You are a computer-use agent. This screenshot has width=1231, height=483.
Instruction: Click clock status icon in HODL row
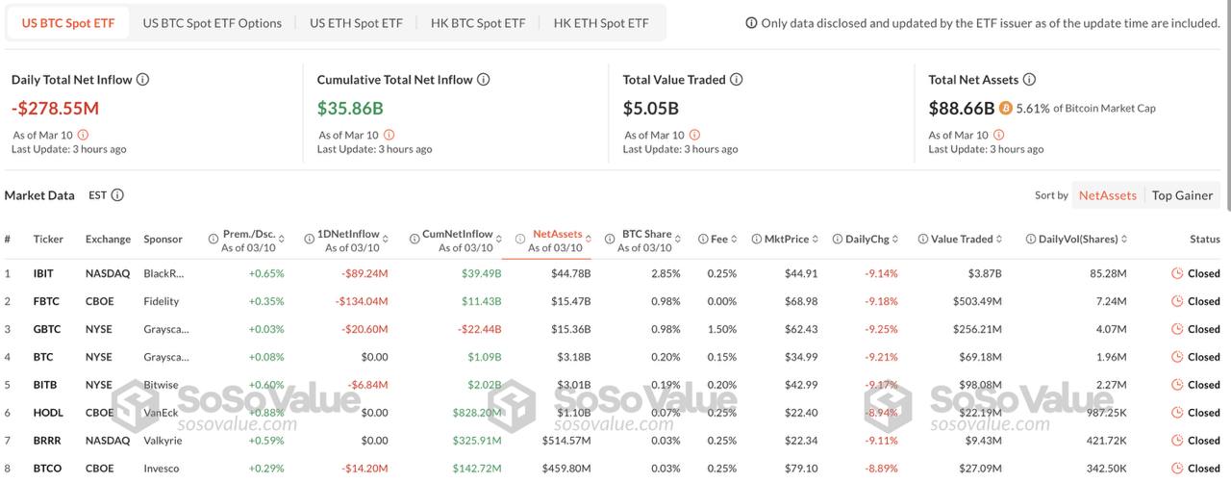point(1177,413)
